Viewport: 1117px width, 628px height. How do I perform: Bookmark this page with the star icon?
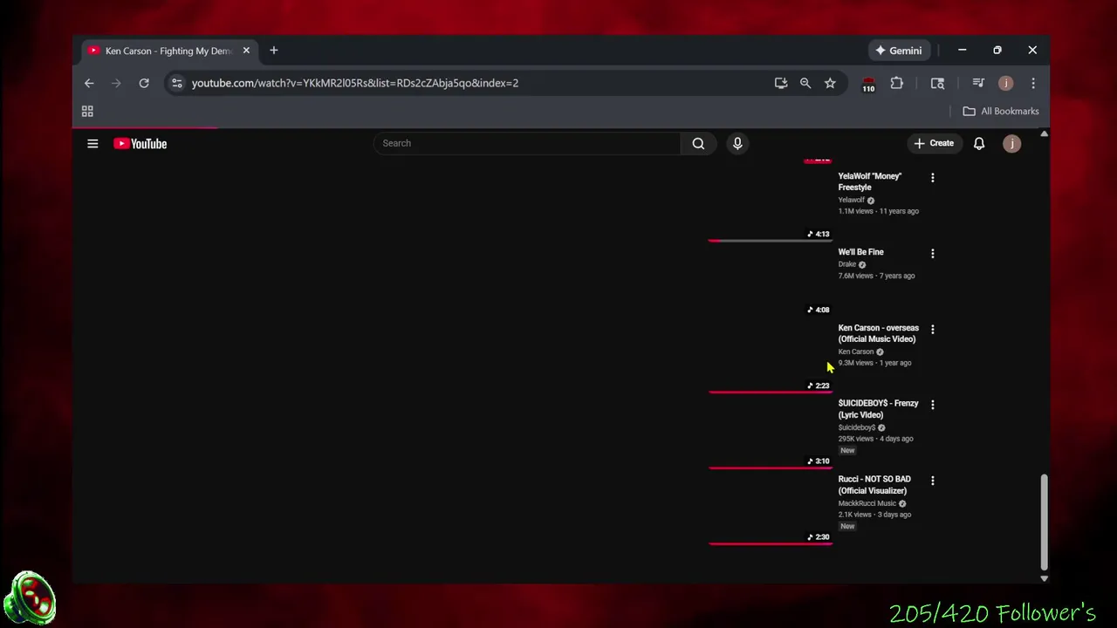coord(830,83)
